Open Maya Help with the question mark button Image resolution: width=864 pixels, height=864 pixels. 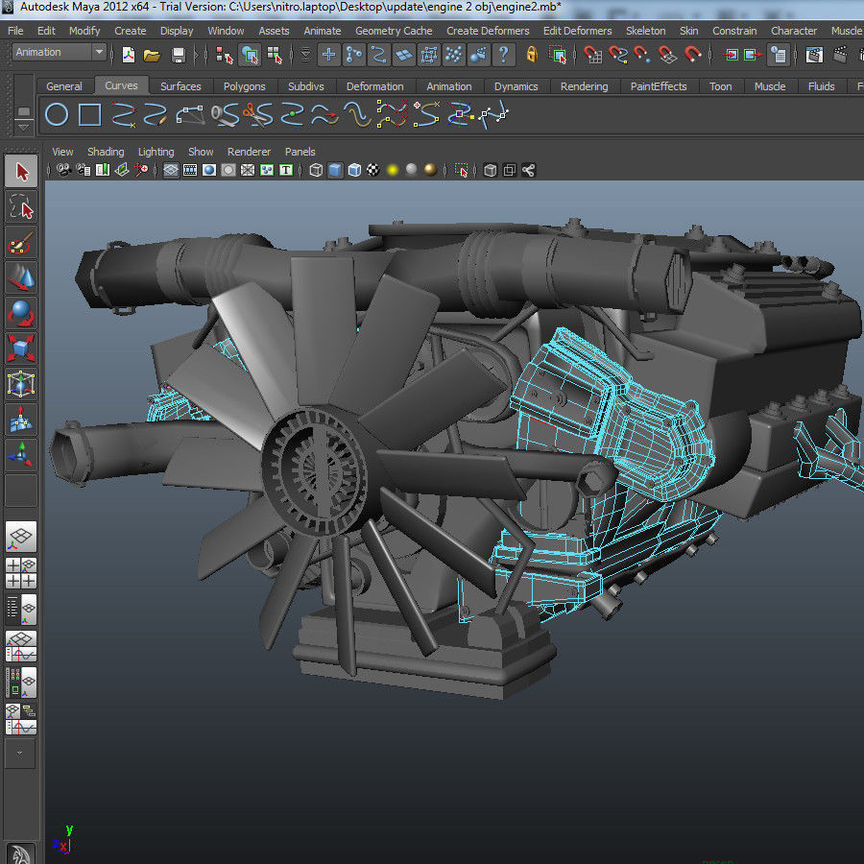pos(504,56)
